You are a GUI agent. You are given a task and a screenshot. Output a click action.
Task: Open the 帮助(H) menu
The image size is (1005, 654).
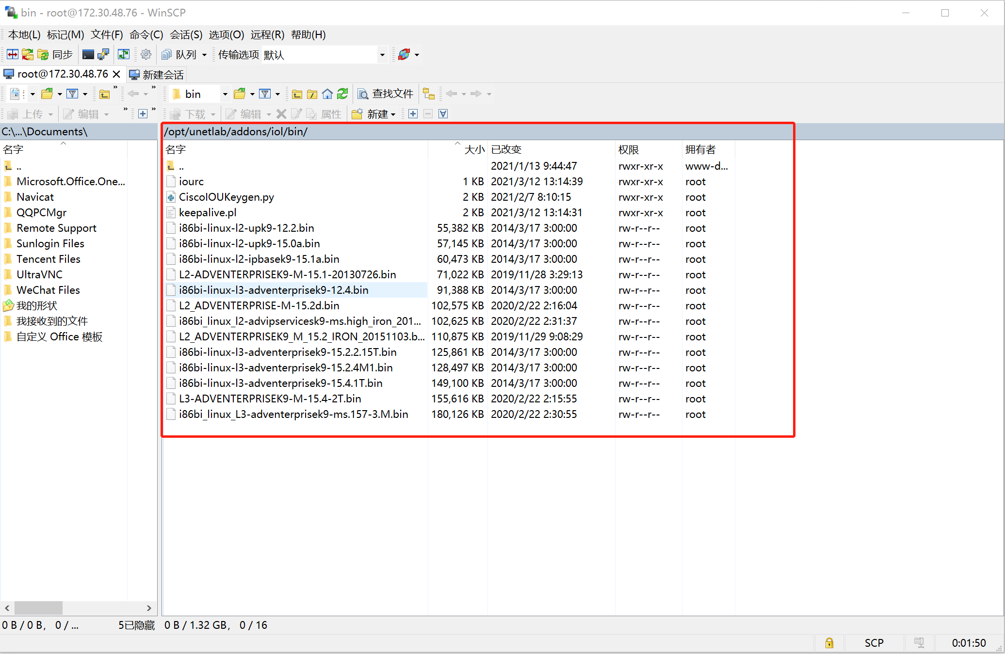[x=308, y=34]
